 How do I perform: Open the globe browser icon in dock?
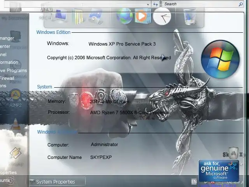tap(124, 16)
